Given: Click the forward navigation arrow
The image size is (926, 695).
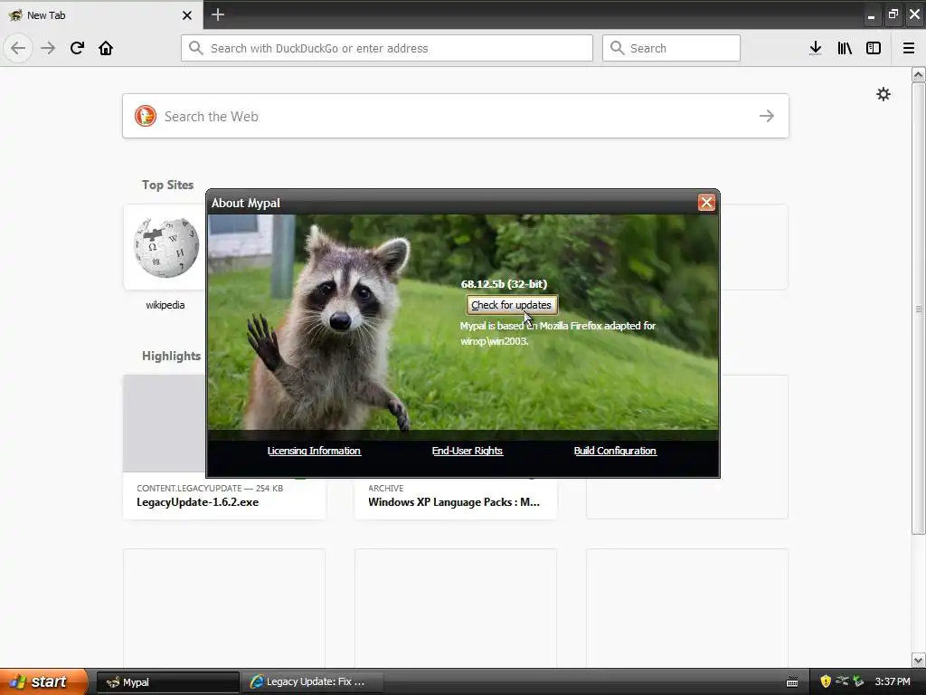Looking at the screenshot, I should (48, 48).
